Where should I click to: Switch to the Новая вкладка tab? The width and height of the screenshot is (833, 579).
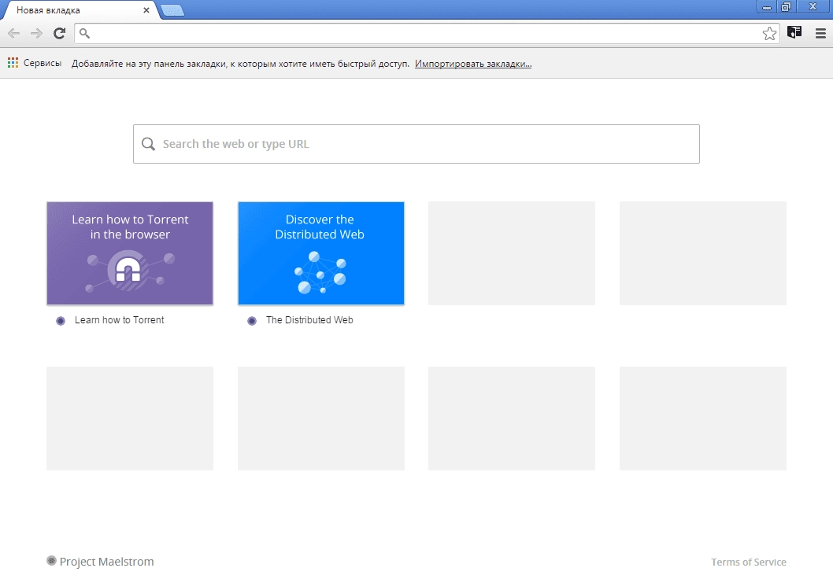coord(80,10)
